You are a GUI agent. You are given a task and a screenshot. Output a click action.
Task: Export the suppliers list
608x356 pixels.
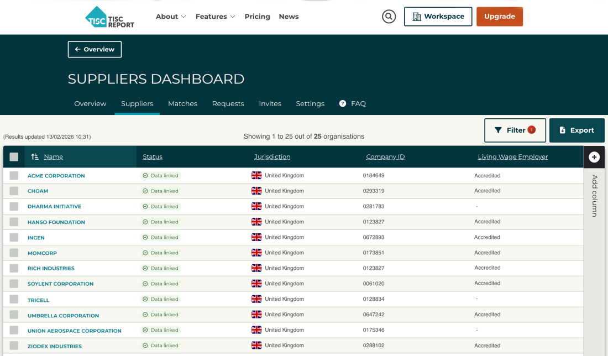[x=576, y=130]
